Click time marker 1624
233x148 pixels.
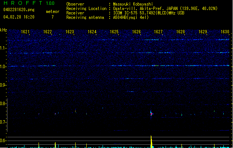[92, 32]
